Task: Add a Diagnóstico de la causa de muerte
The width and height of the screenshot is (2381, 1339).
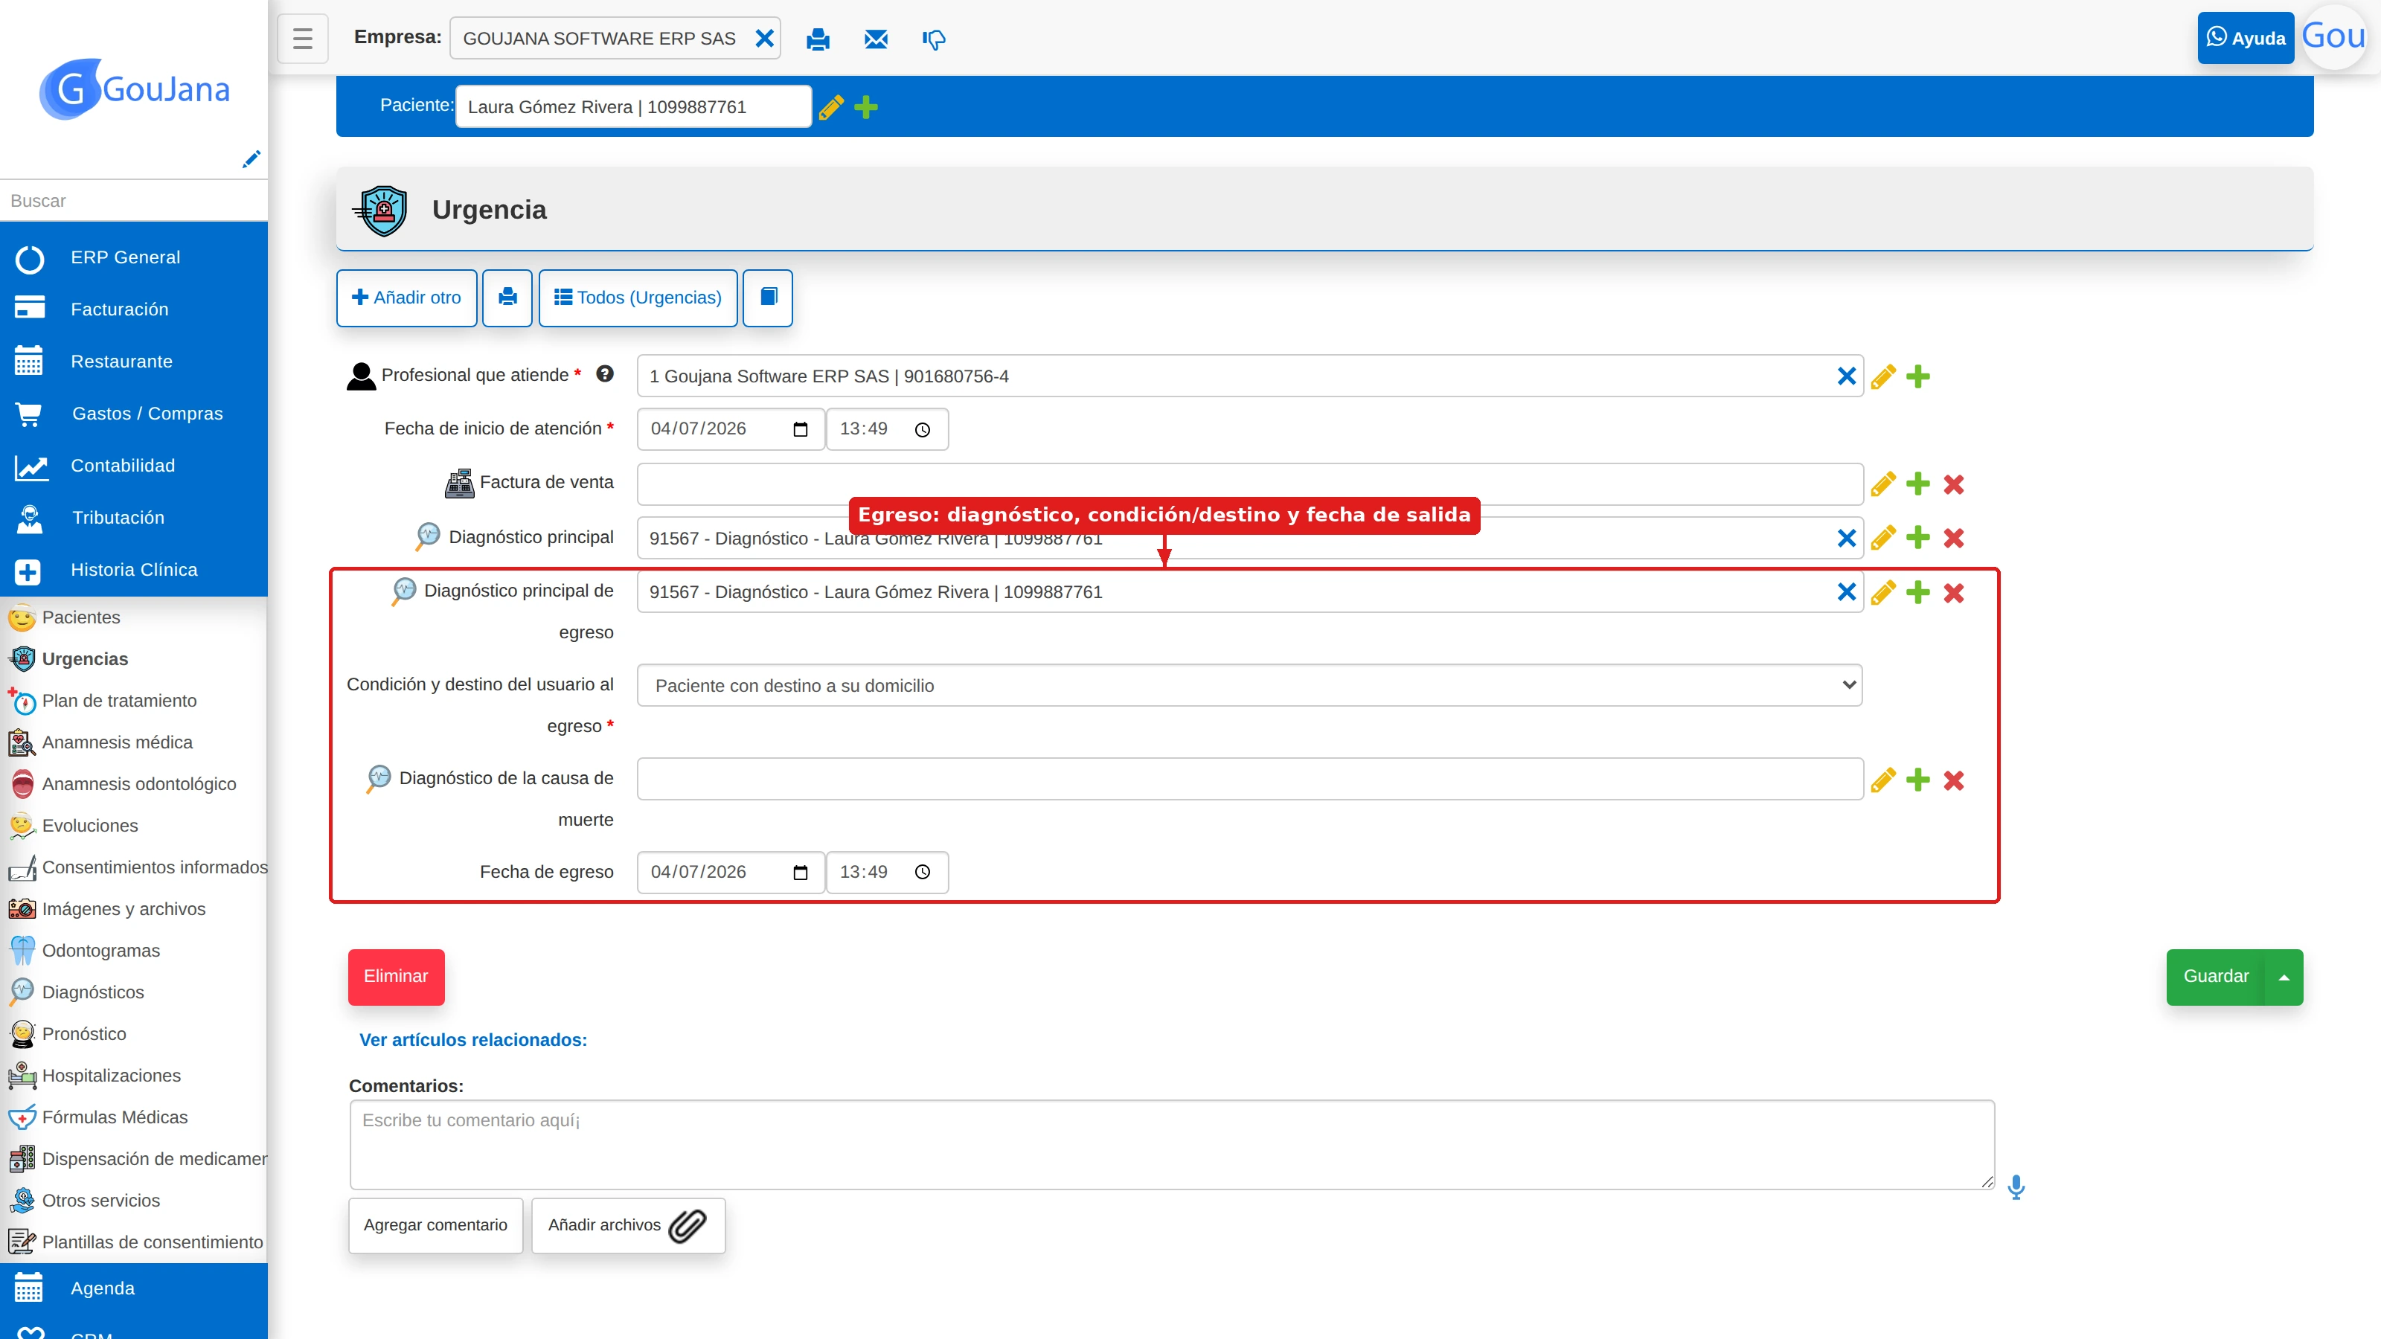Action: tap(1918, 780)
